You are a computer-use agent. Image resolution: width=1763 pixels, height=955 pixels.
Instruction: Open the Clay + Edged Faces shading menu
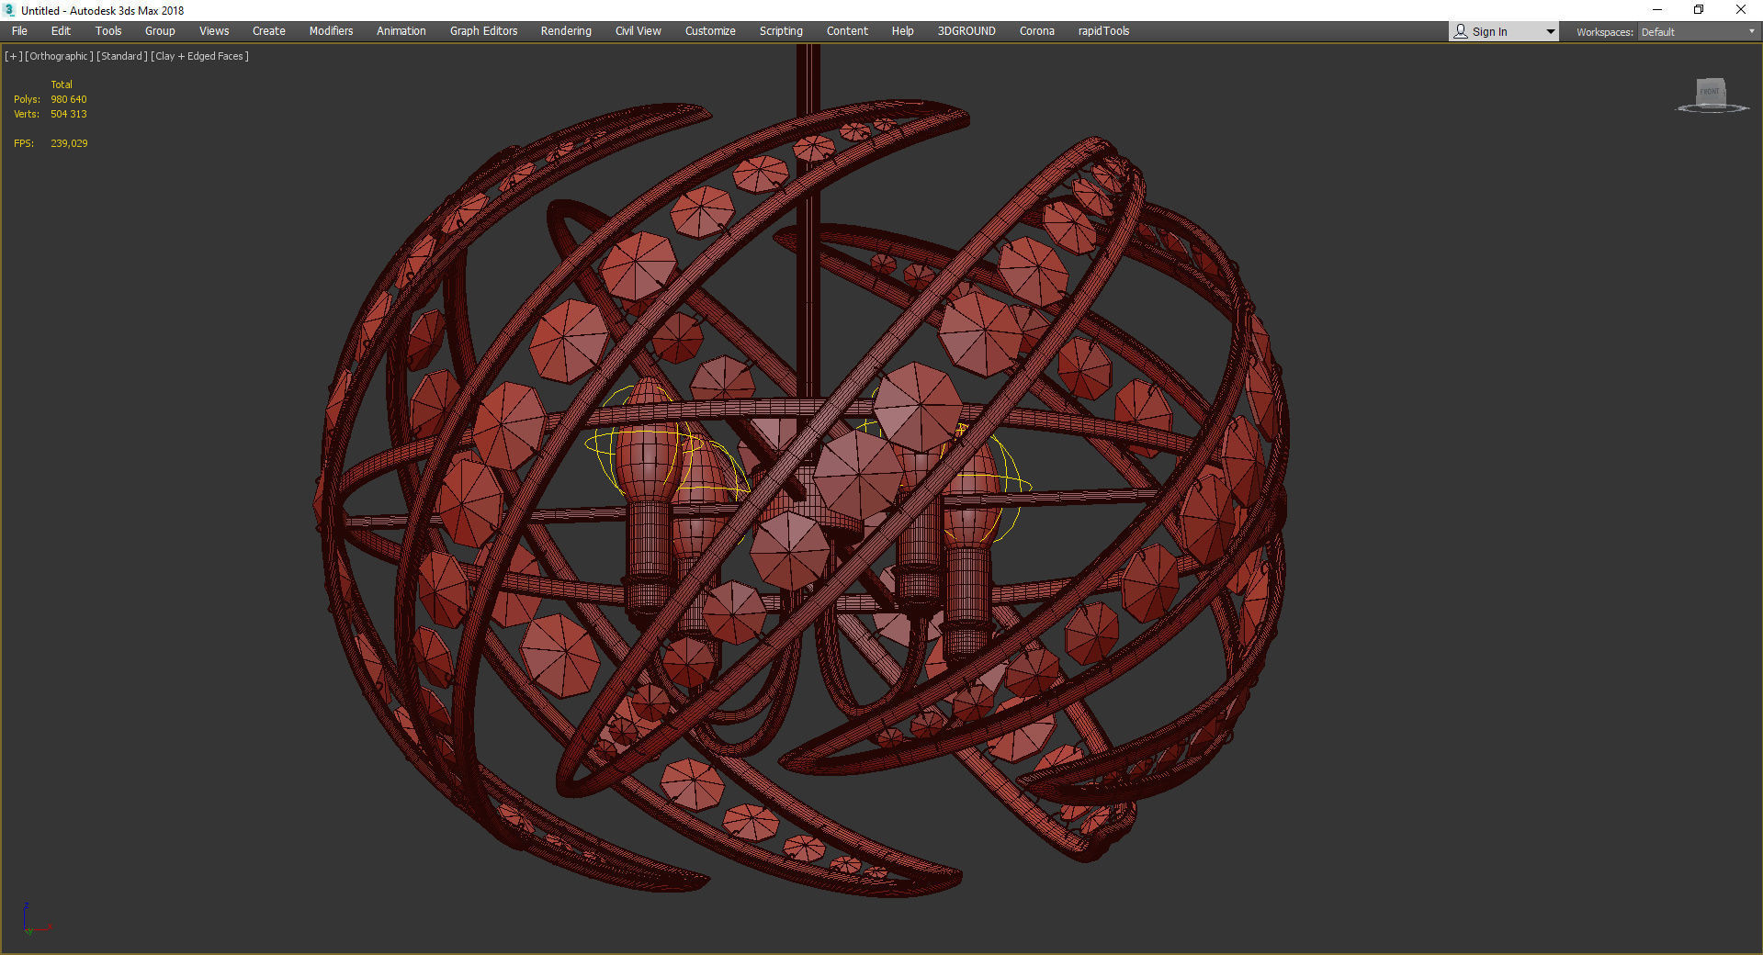200,56
